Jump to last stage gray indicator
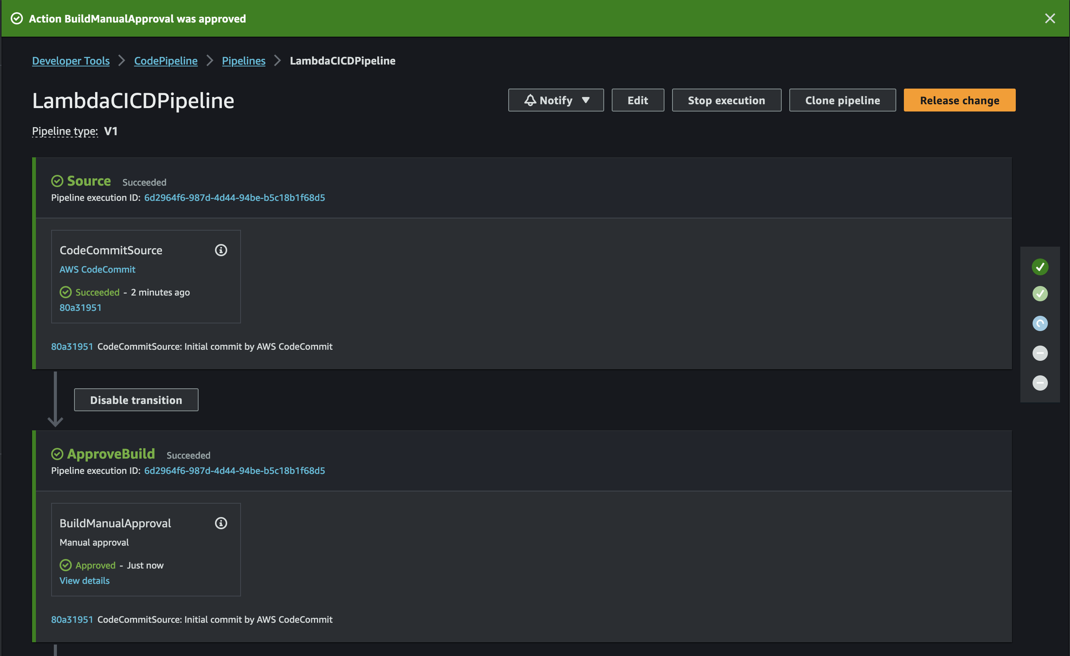1070x656 pixels. point(1040,383)
